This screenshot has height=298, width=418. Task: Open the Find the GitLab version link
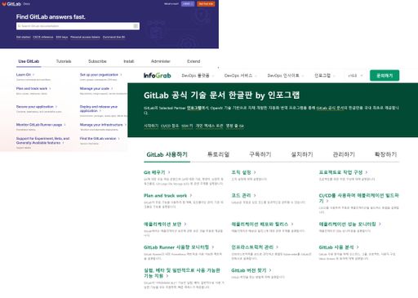pyautogui.click(x=100, y=139)
